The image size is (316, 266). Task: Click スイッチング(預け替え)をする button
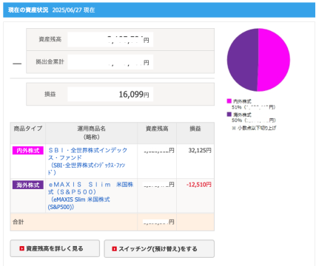point(159,249)
